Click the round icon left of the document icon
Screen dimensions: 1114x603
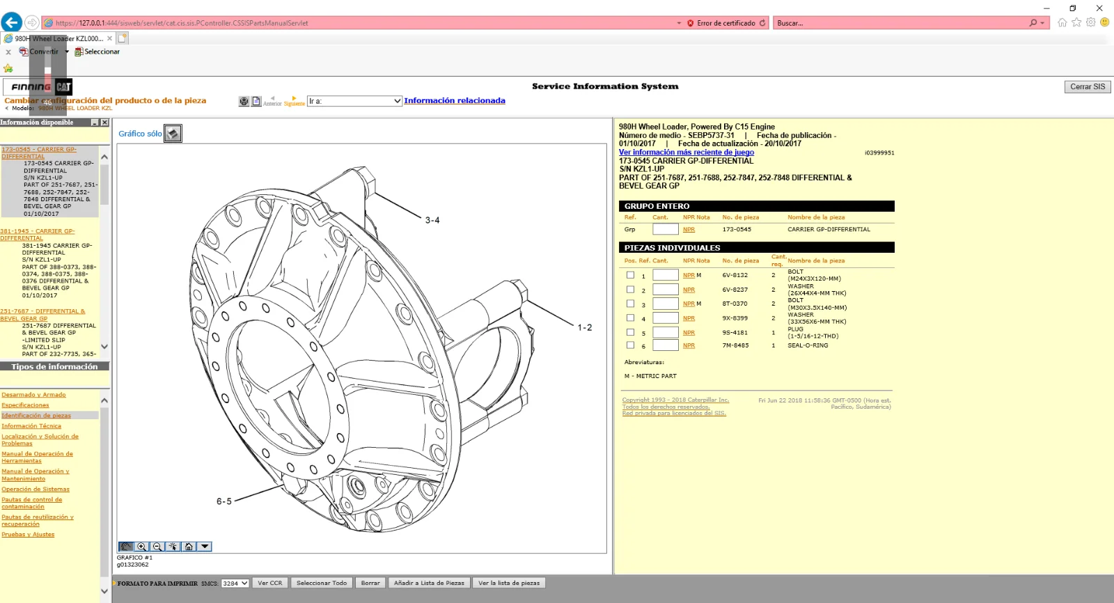point(244,101)
